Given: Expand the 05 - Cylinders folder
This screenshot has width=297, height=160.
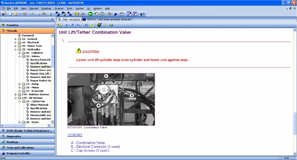Looking at the screenshot, I should click(x=20, y=53).
